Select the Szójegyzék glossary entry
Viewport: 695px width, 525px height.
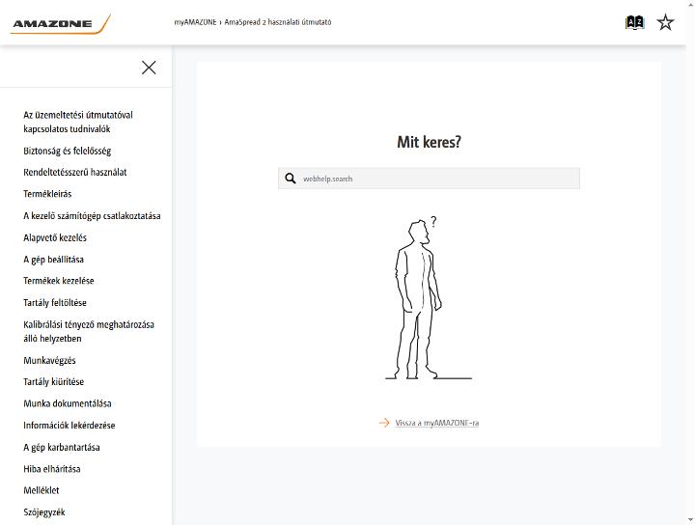(x=44, y=512)
